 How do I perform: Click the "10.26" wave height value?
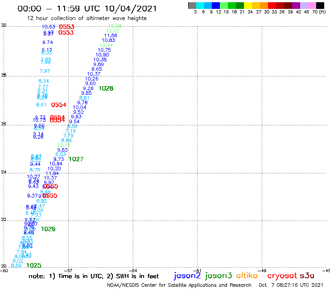pos(92,79)
